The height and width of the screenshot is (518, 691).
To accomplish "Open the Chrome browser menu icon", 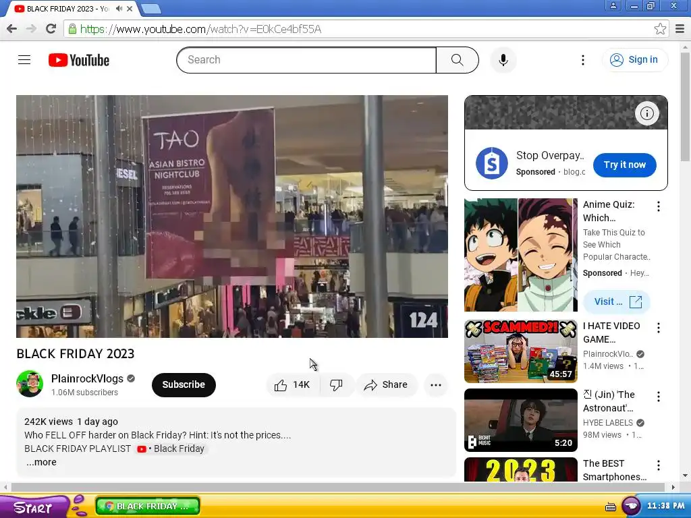I will click(x=680, y=29).
